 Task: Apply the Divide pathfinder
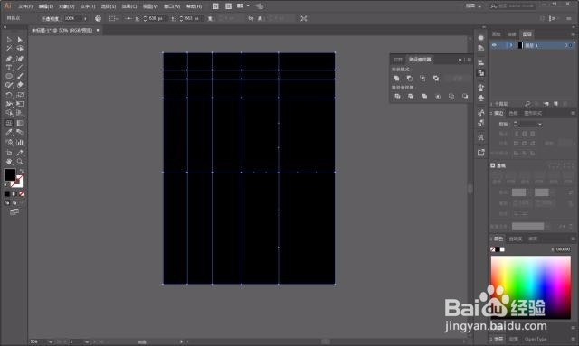(397, 97)
